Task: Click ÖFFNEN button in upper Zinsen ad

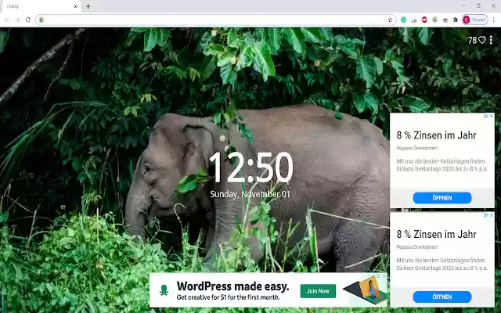Action: [x=442, y=198]
